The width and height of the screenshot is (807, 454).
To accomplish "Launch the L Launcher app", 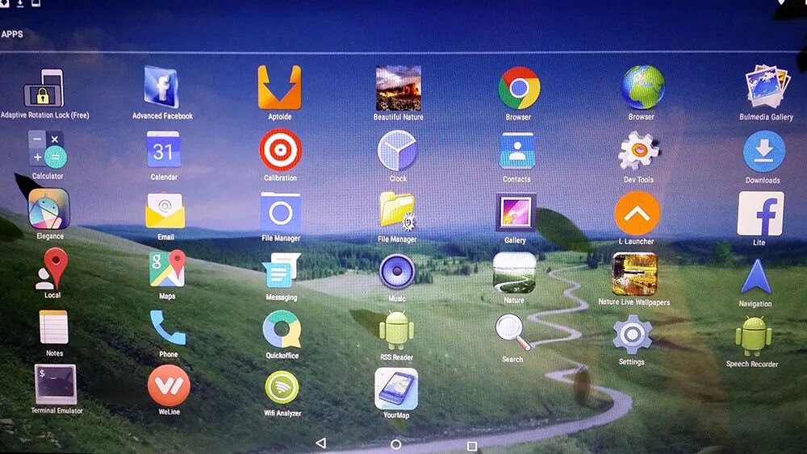I will pyautogui.click(x=637, y=213).
